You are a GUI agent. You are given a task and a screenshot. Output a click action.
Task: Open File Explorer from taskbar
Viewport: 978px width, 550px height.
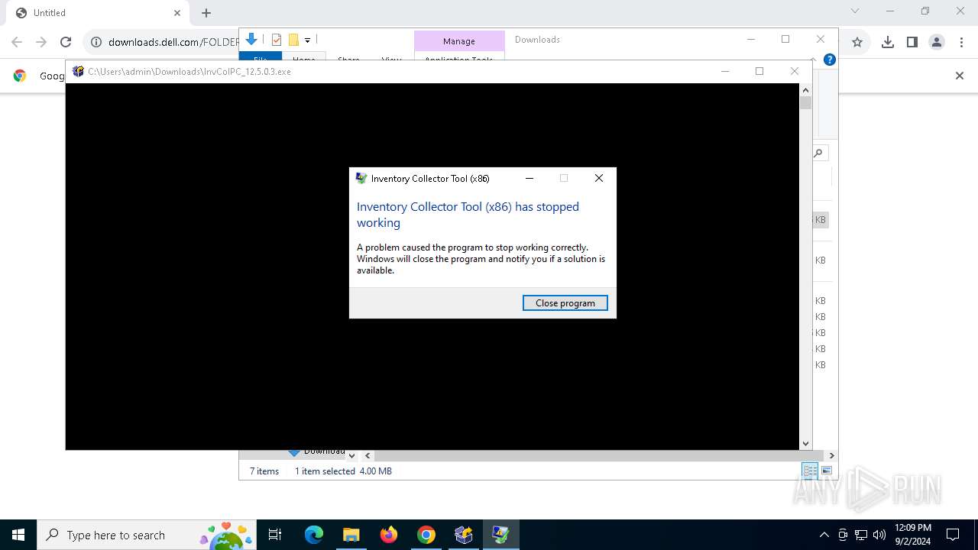coord(351,535)
